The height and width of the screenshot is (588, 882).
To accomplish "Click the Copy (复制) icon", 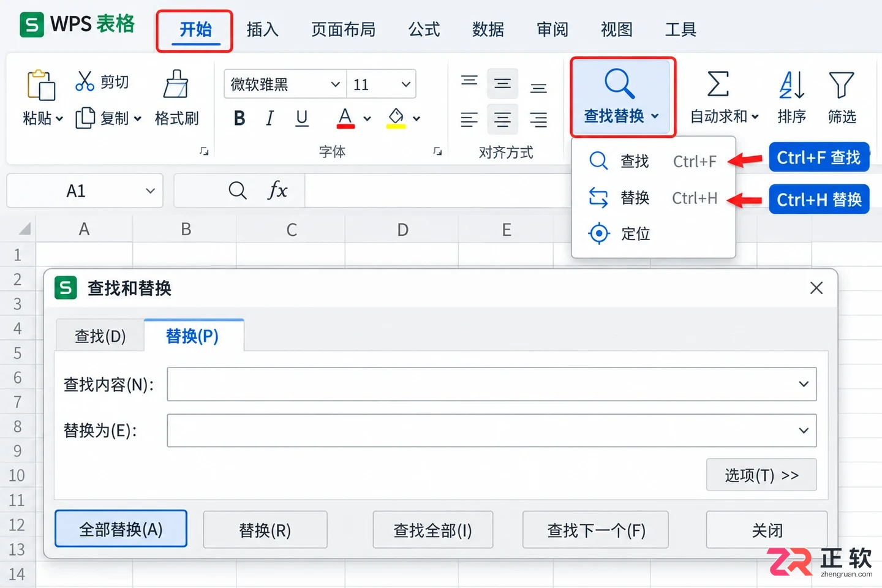I will pos(85,118).
